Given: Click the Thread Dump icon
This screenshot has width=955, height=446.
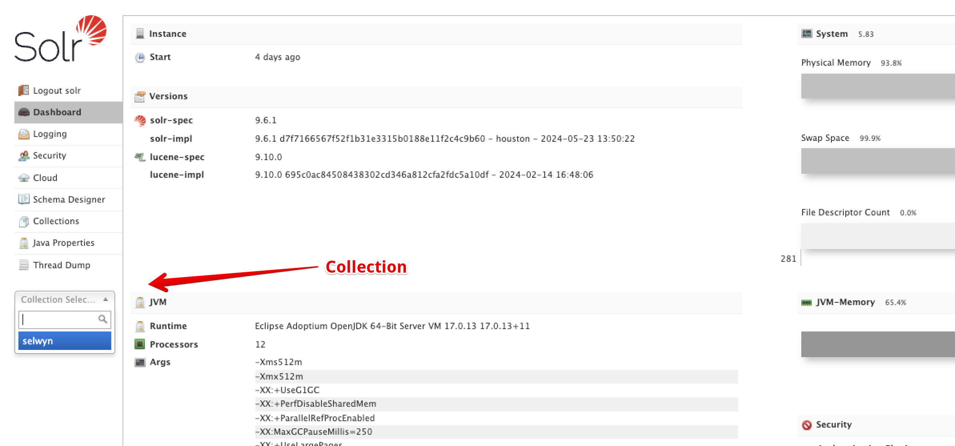Looking at the screenshot, I should 24,265.
